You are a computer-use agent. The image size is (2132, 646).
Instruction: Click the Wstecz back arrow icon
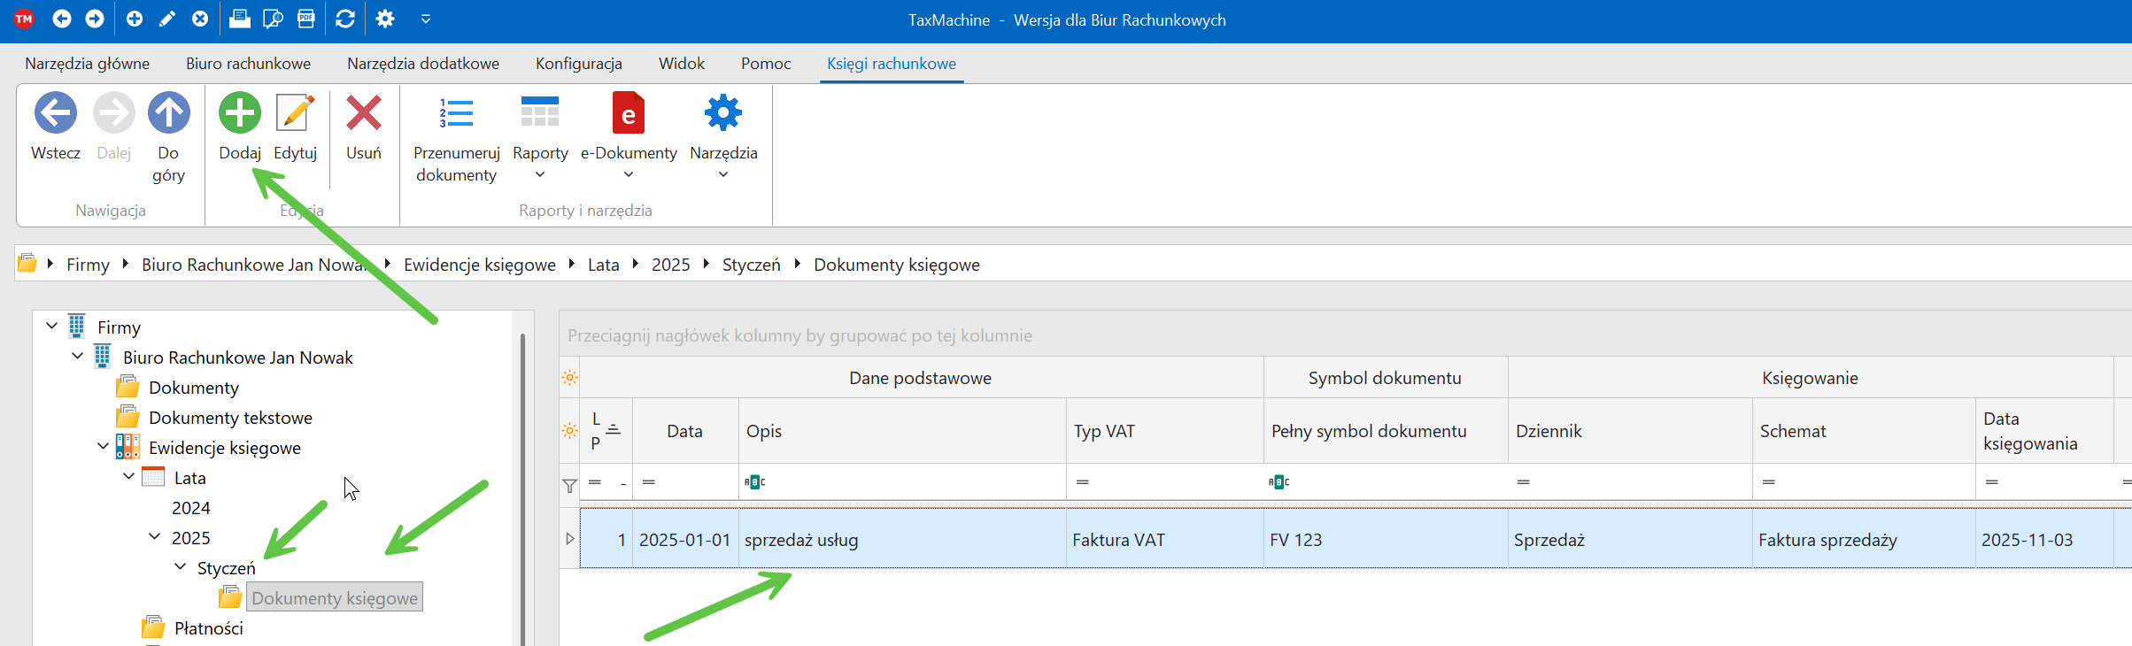click(56, 113)
